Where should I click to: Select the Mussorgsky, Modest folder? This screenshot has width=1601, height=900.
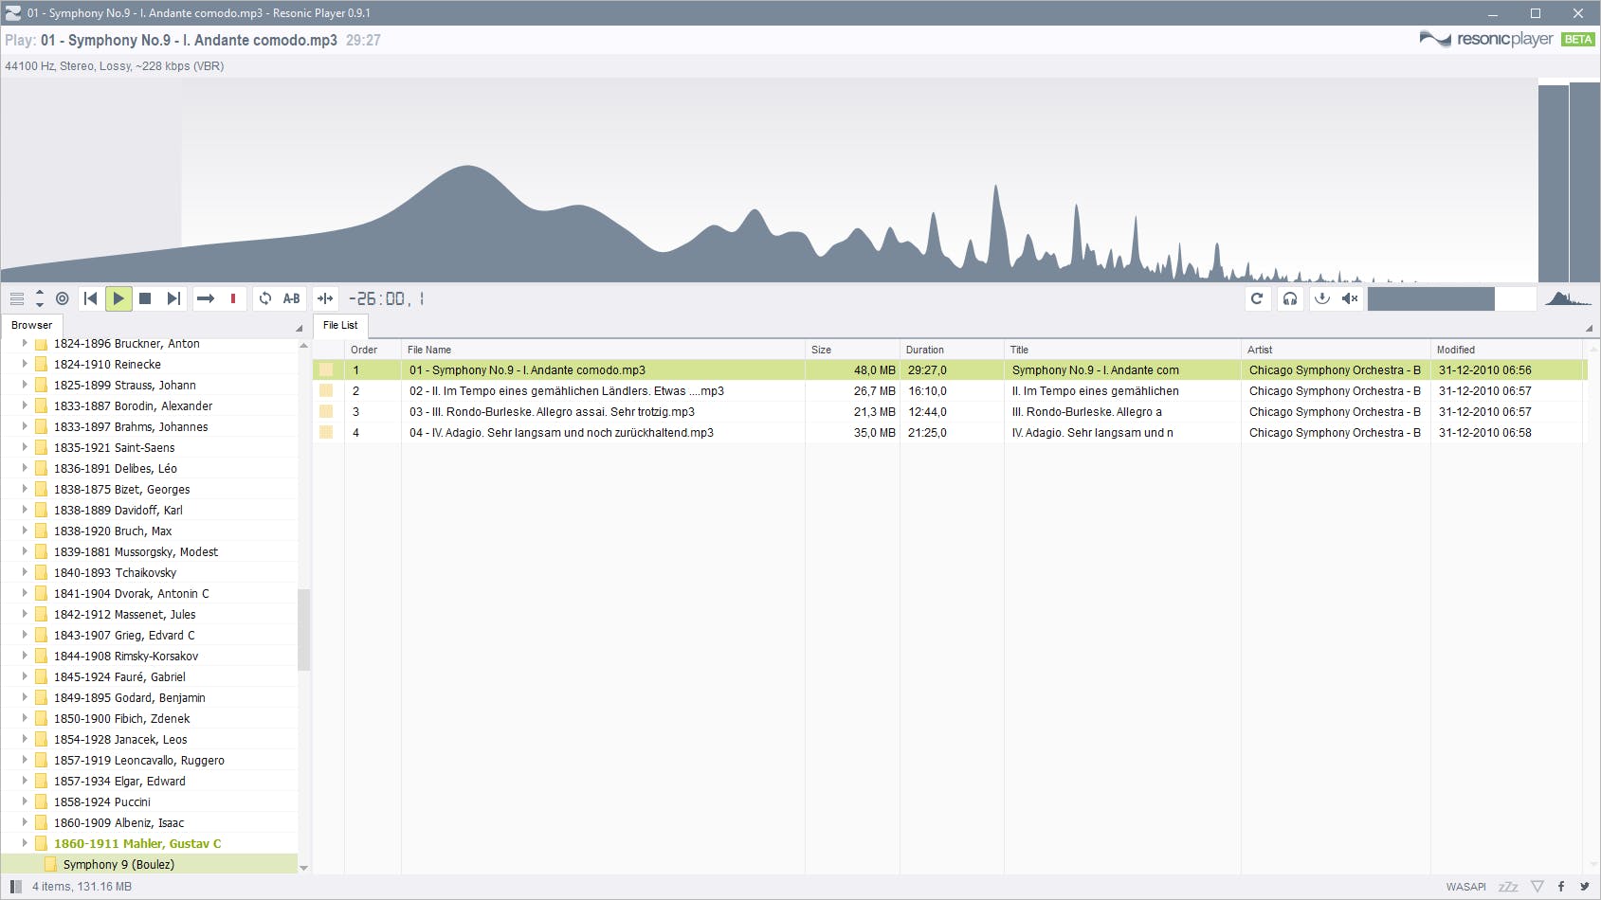click(136, 551)
